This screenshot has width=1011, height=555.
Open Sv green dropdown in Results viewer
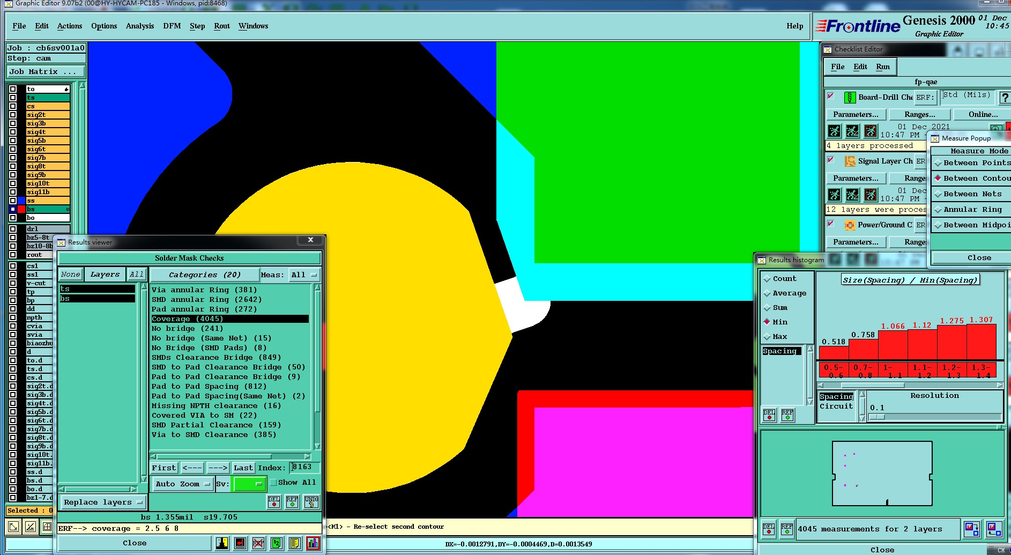point(250,484)
